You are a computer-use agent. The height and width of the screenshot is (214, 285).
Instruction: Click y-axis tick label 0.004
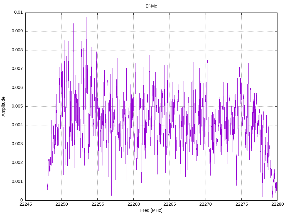17,125
